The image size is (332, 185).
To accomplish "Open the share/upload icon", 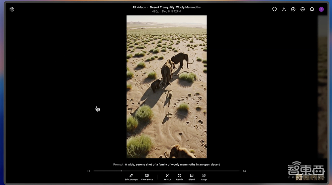I will (x=284, y=9).
